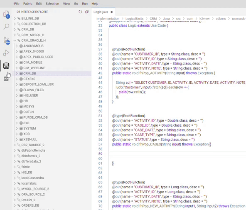Click the fnPop_NEW_ACTIVITY method name

157,206
